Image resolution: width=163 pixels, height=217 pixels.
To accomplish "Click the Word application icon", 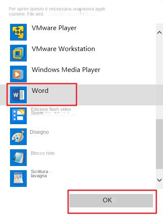I will click(18, 95).
